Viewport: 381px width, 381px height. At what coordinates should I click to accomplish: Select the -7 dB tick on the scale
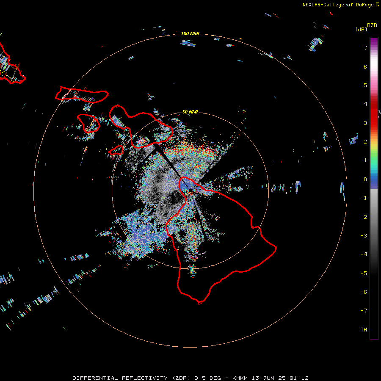point(364,311)
